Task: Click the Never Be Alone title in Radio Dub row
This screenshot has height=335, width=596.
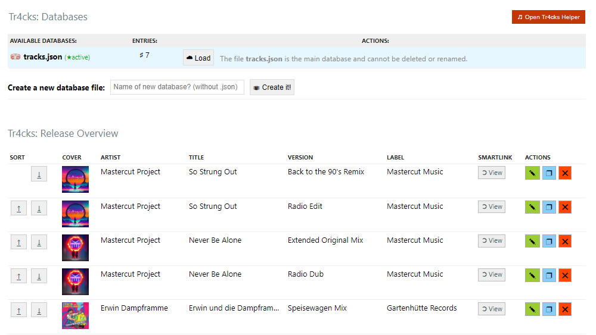Action: point(215,274)
